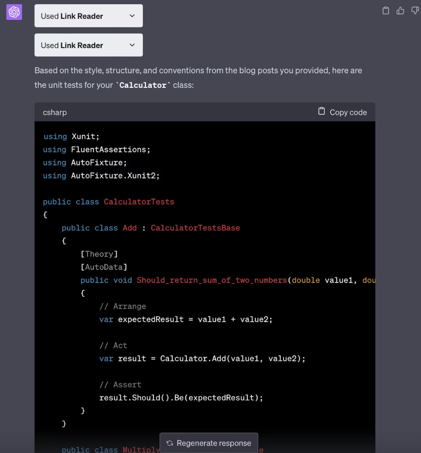Collapse the top Link Reader plugin details
This screenshot has width=421, height=453.
coord(89,15)
